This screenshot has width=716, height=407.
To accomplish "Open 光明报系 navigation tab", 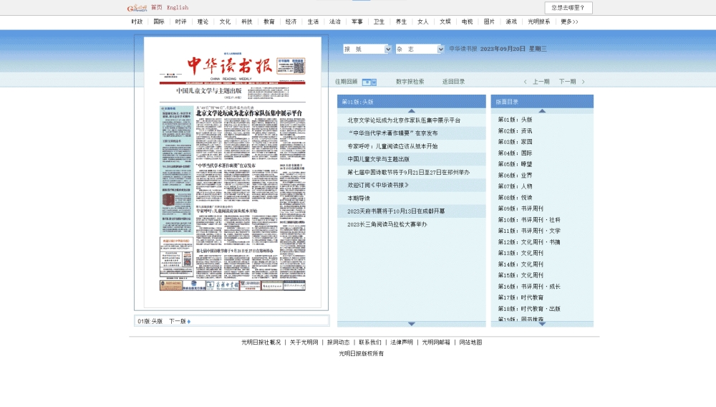I will pyautogui.click(x=539, y=21).
